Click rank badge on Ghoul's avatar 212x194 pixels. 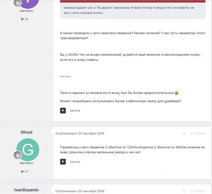point(18,155)
